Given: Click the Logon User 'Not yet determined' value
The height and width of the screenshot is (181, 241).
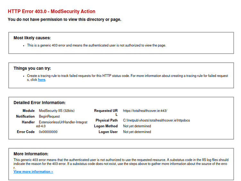Looking at the screenshot, I should (137, 132).
